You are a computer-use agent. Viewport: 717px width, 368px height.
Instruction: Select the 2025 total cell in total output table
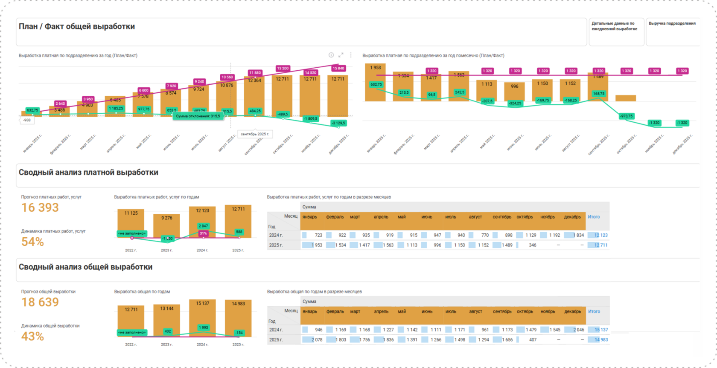click(598, 340)
